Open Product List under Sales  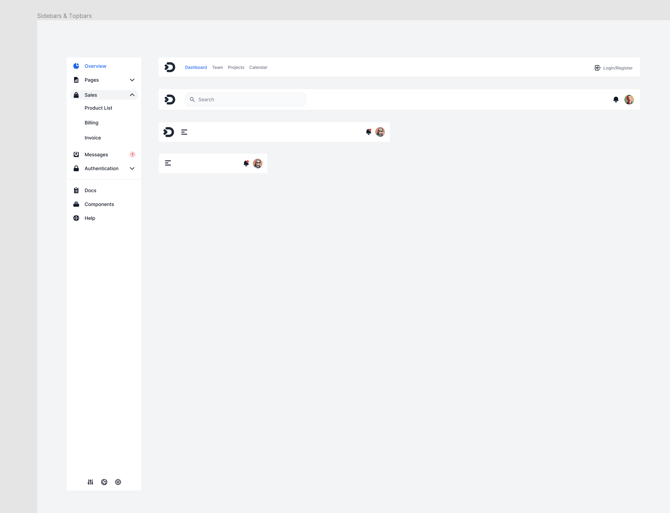pyautogui.click(x=98, y=108)
